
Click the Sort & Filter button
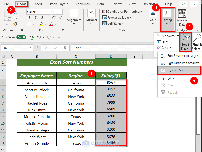[x=186, y=42]
